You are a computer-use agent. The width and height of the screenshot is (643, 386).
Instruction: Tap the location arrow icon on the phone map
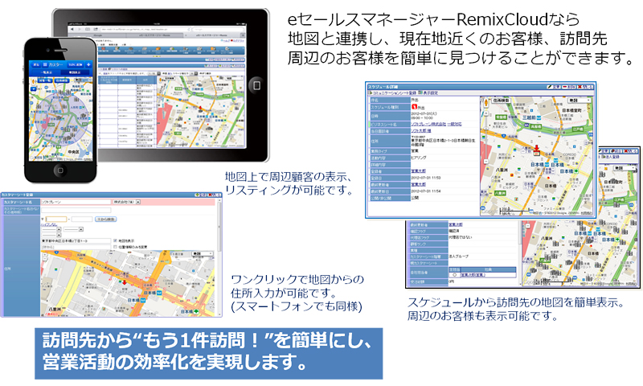pyautogui.click(x=33, y=89)
